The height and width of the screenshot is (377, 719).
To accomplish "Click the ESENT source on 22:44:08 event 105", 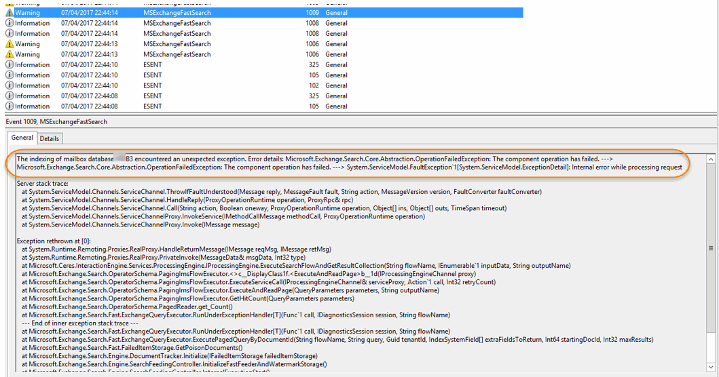I will point(153,106).
